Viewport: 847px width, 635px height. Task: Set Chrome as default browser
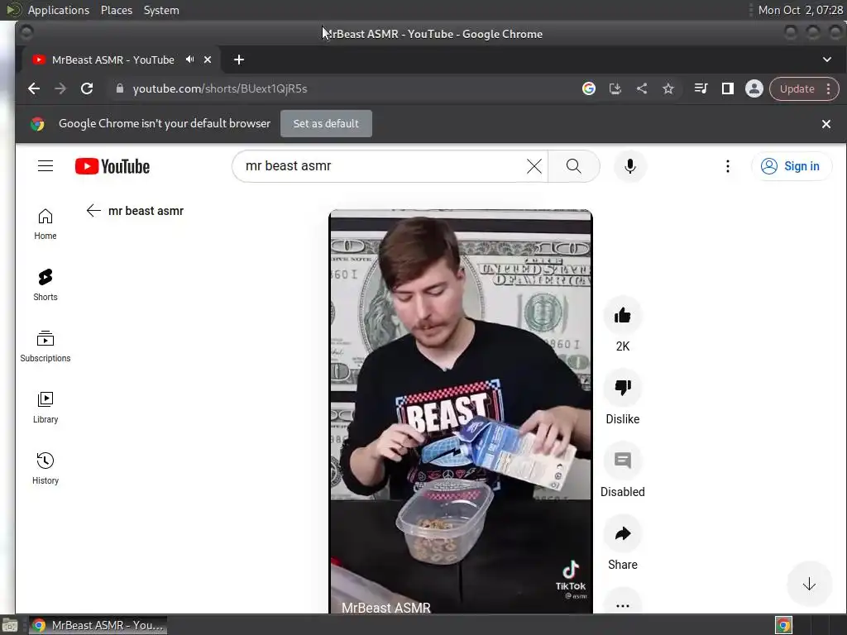click(x=326, y=124)
